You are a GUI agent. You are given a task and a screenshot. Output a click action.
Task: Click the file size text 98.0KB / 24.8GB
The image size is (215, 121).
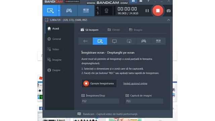[128, 13]
